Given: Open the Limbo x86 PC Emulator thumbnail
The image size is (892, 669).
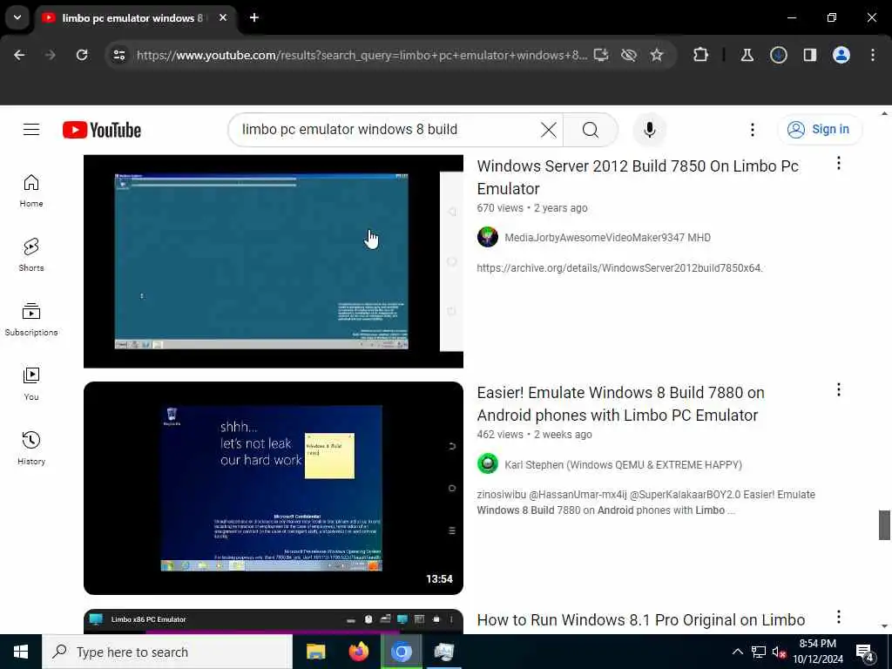Looking at the screenshot, I should (x=273, y=621).
